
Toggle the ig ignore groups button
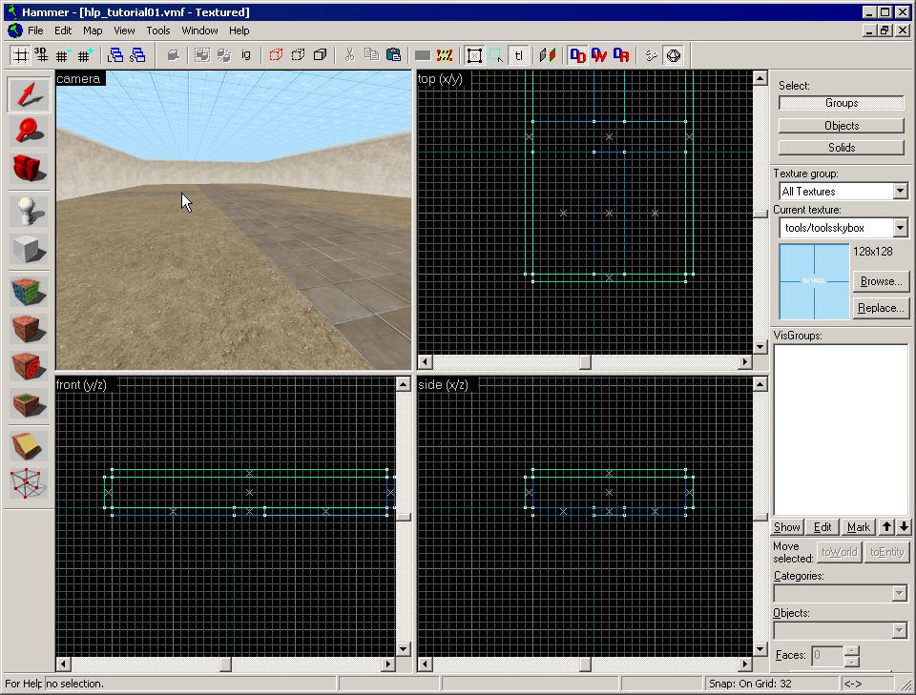click(246, 55)
